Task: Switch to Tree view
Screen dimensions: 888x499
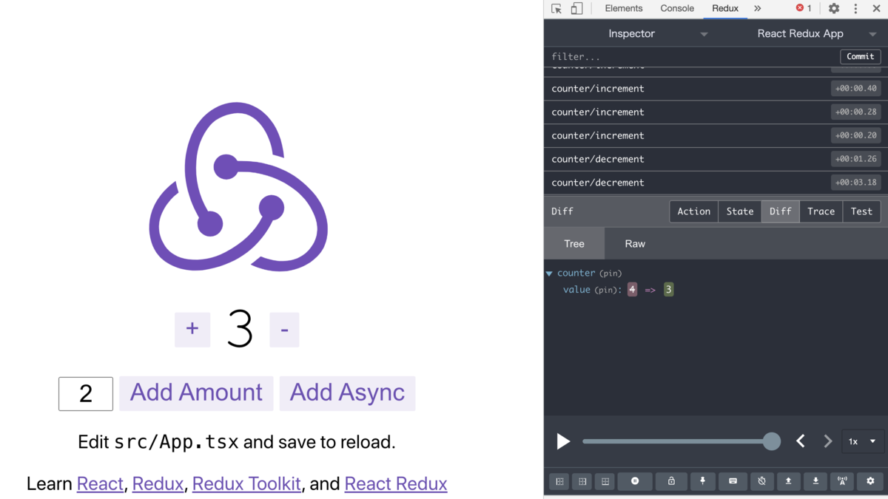Action: click(x=574, y=243)
